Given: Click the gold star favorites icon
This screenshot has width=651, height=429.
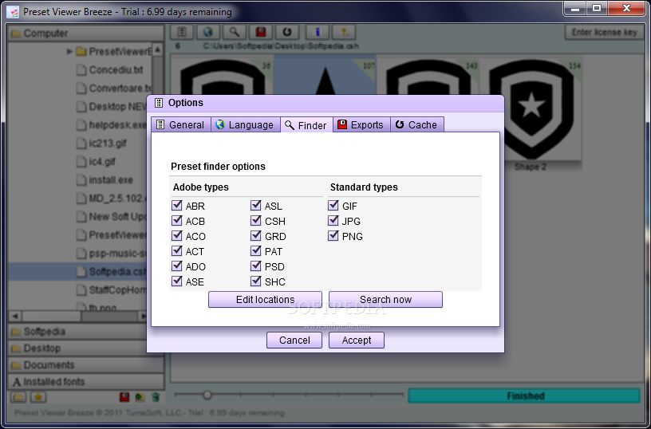Looking at the screenshot, I should 38,397.
